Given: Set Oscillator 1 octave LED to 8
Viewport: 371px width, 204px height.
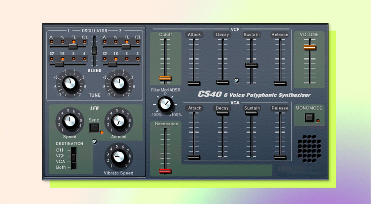Looking at the screenshot, I should pos(74,59).
